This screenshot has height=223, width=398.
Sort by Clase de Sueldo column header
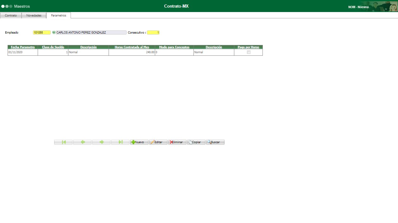(53, 47)
